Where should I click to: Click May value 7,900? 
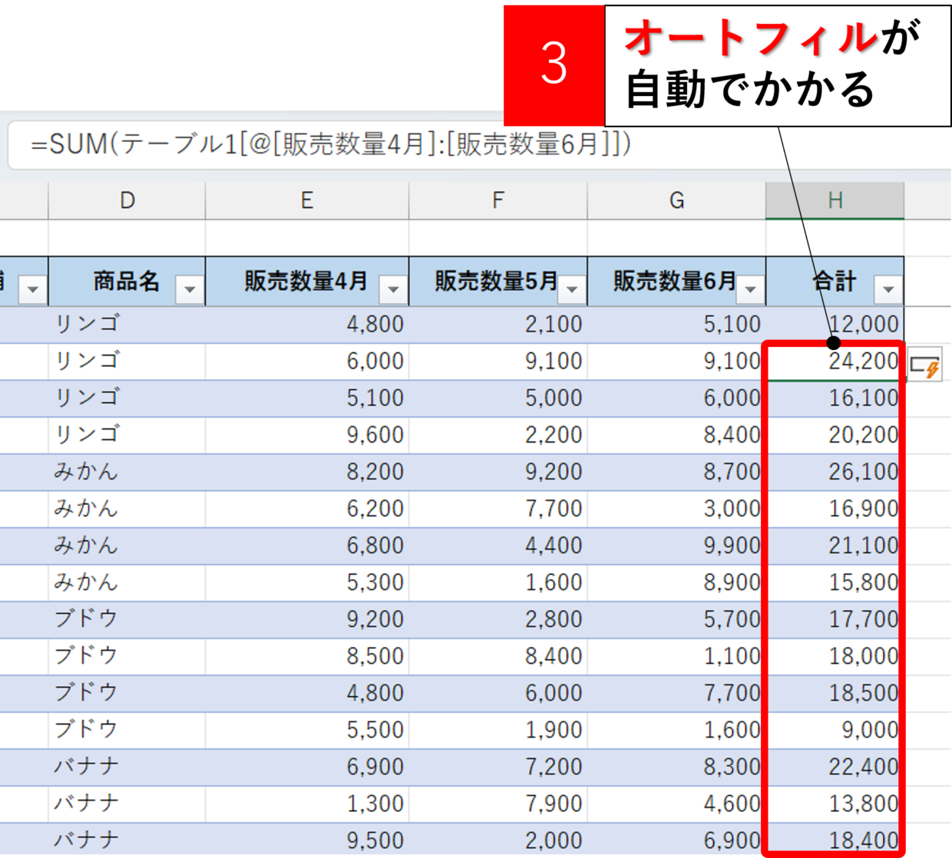(x=498, y=804)
